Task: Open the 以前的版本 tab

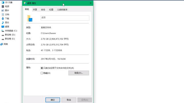Action: pos(62,9)
